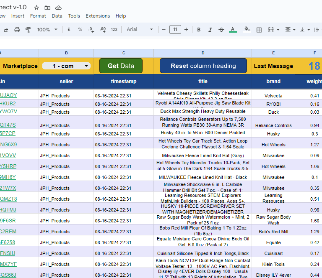Open more number formats (123)
The image size is (322, 278).
(114, 30)
